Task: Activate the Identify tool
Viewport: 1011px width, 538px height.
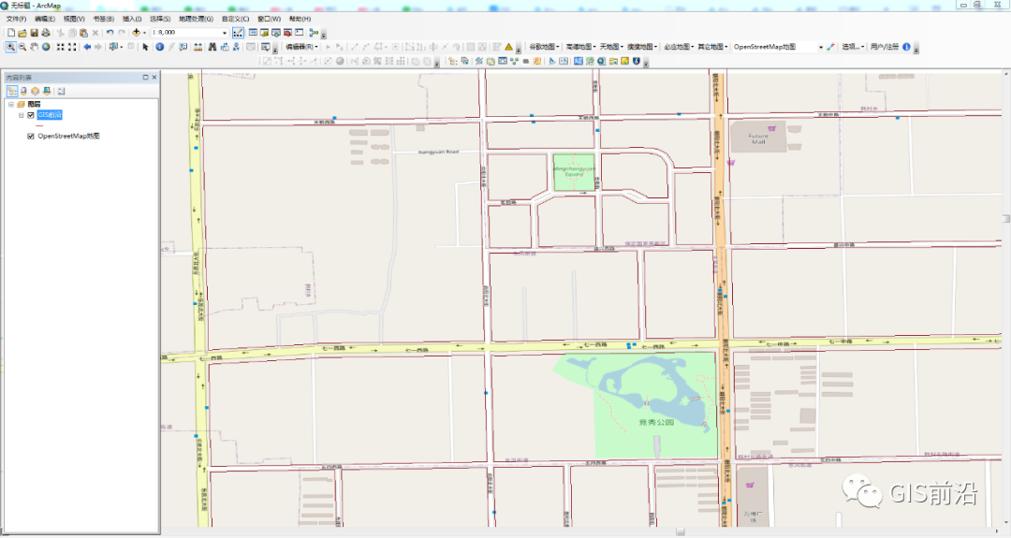Action: [x=159, y=47]
